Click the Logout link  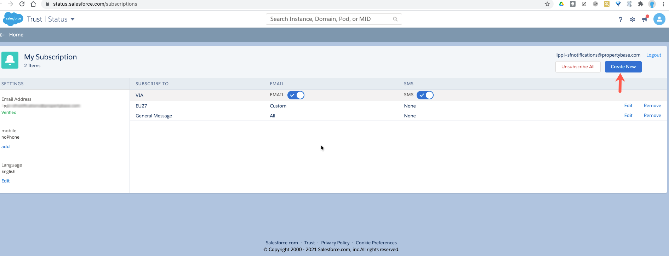pos(653,55)
